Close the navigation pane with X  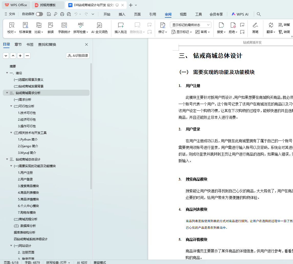click(x=86, y=44)
